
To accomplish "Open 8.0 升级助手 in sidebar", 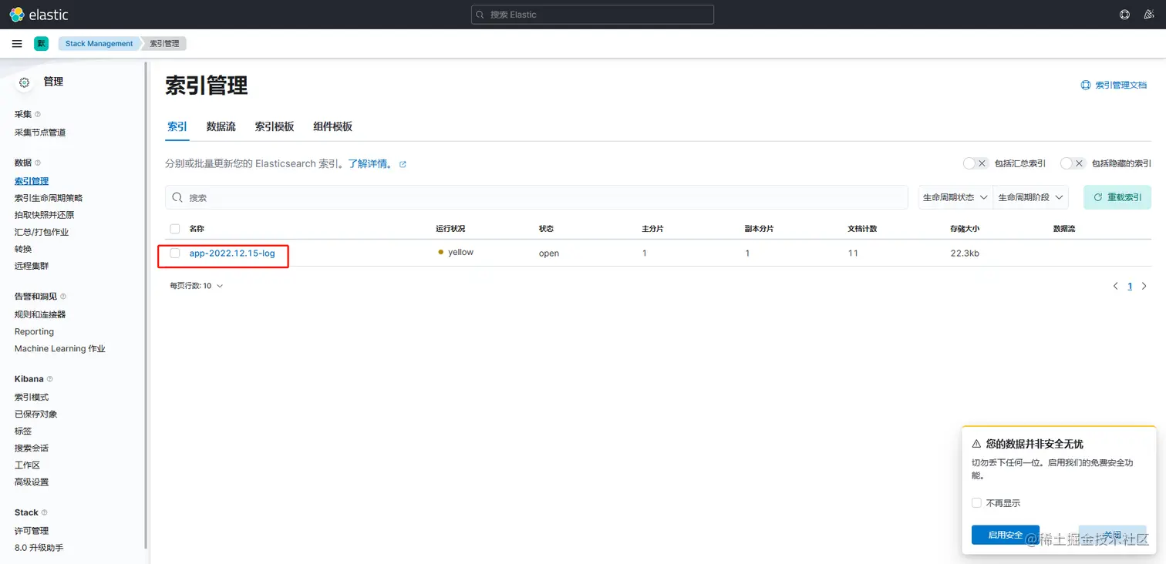I will (39, 547).
